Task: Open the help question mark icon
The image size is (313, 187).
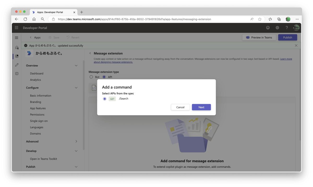Action: (x=287, y=28)
